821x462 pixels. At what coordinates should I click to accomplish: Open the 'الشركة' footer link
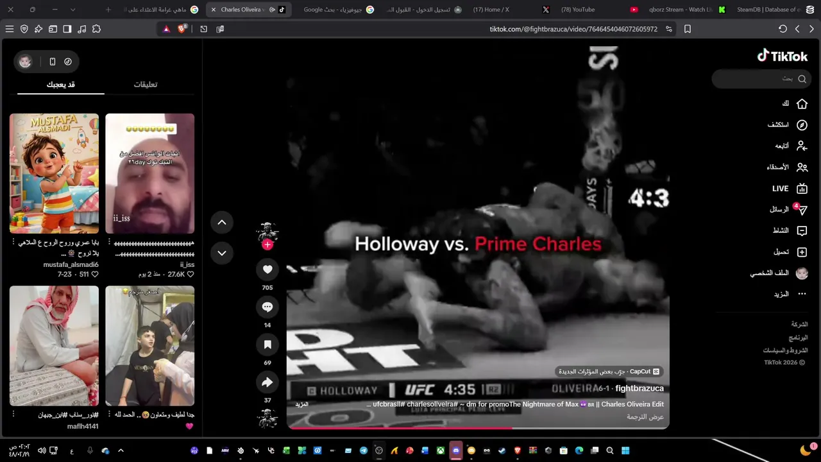point(799,324)
